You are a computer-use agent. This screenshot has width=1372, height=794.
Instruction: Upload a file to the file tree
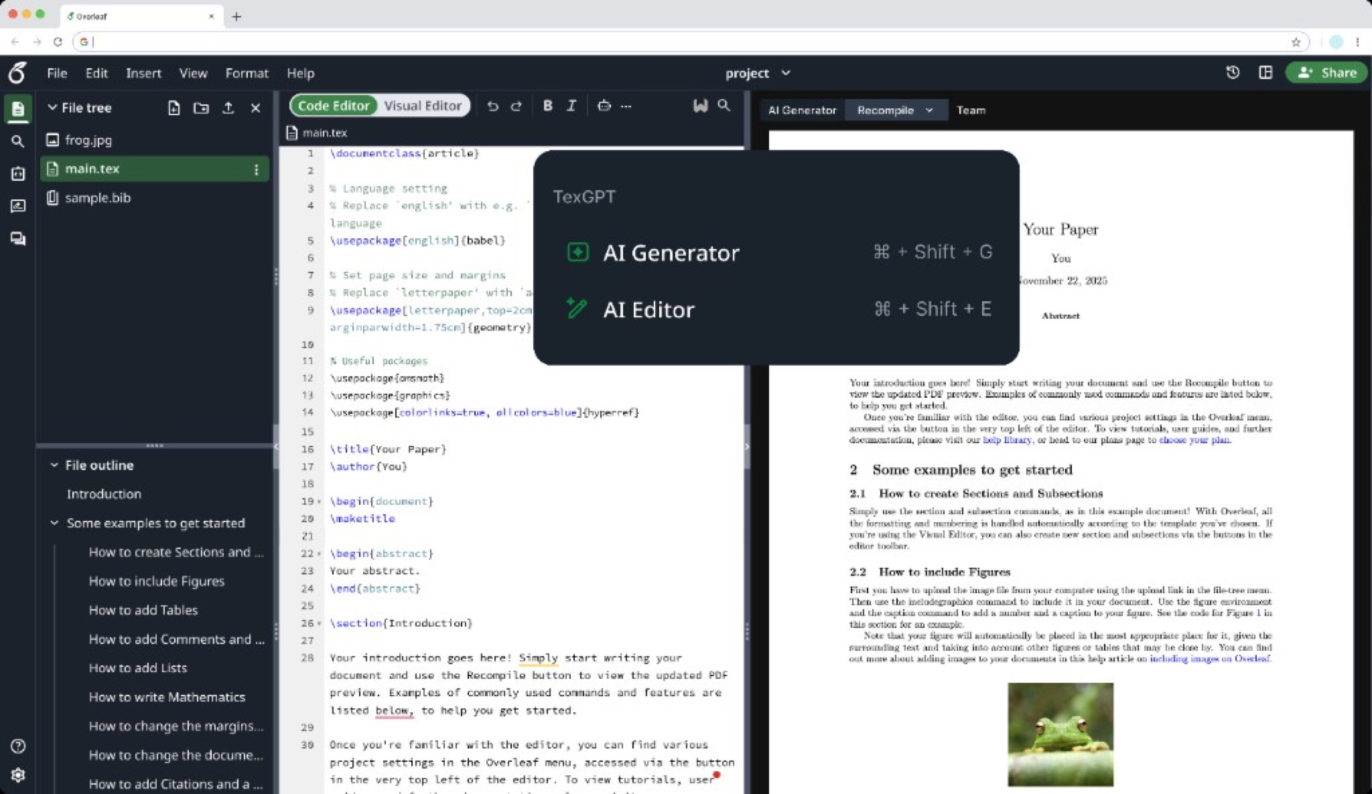pos(228,108)
